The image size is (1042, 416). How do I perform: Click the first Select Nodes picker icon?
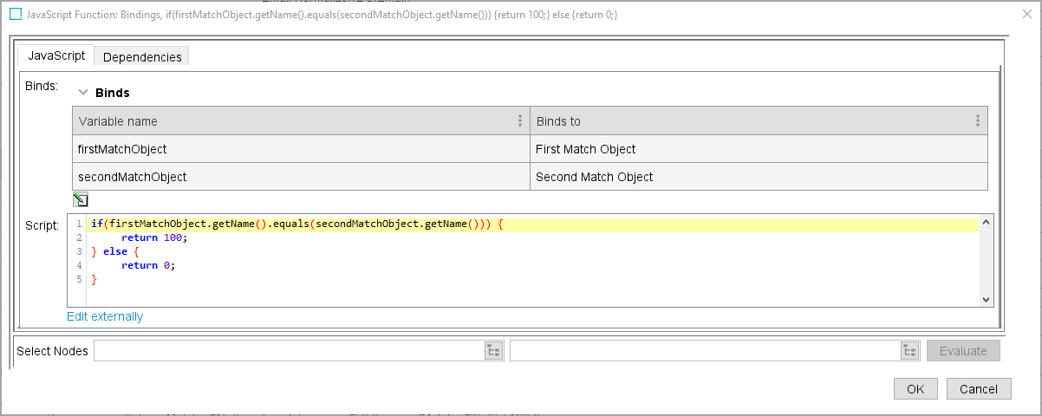[x=493, y=351]
